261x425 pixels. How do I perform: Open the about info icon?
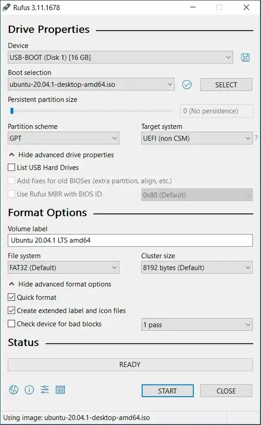pyautogui.click(x=29, y=390)
